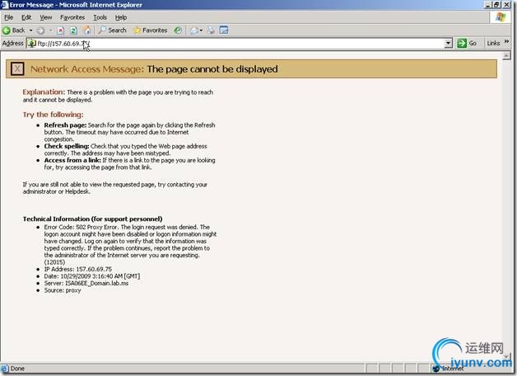Click the Date: 10/29/2009 line

pyautogui.click(x=92, y=276)
